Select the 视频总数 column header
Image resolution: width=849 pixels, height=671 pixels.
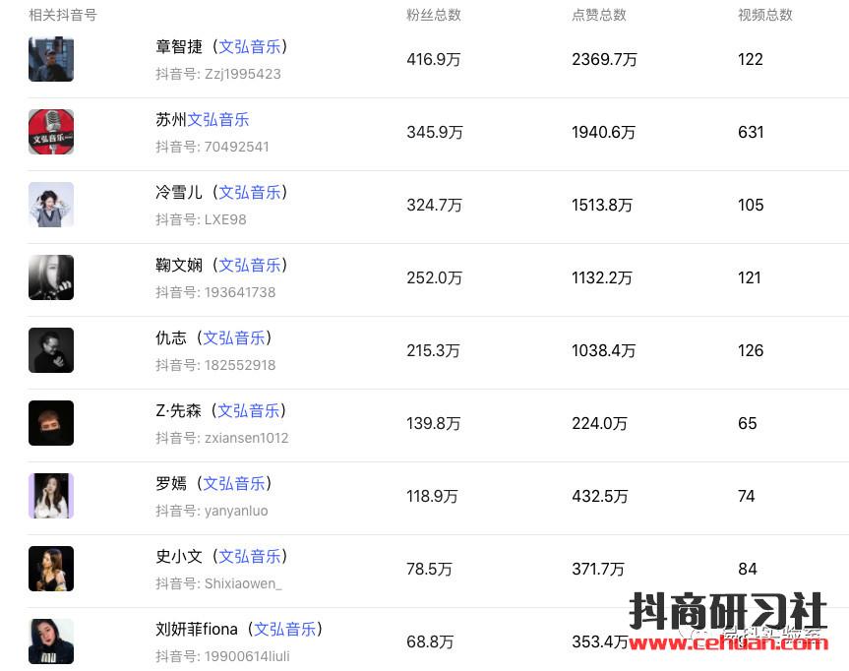point(764,15)
